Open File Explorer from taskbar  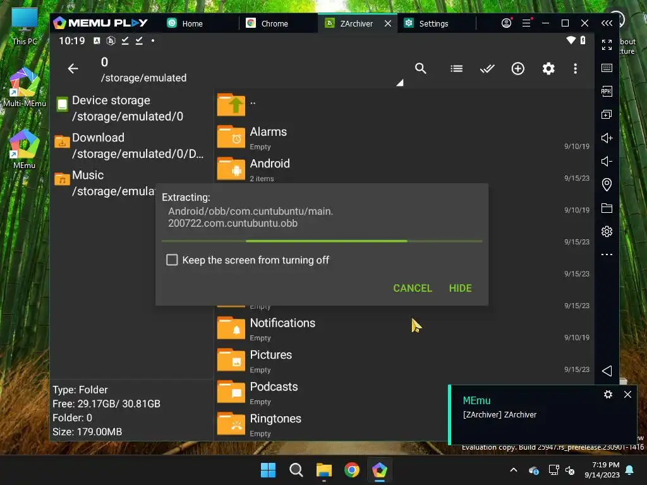pos(324,470)
